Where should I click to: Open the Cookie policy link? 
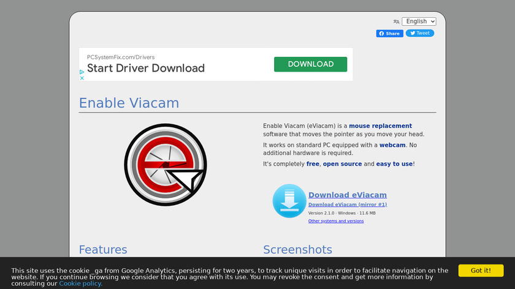click(x=80, y=283)
